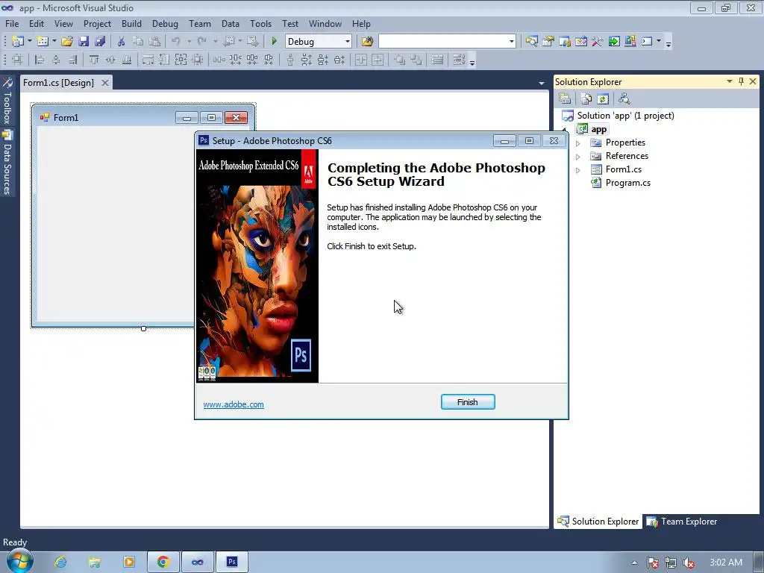Click the Open File folder icon

(x=66, y=42)
